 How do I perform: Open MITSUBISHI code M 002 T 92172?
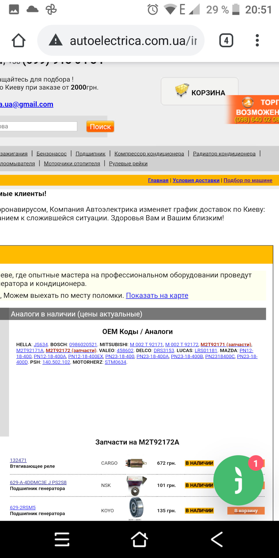182,344
